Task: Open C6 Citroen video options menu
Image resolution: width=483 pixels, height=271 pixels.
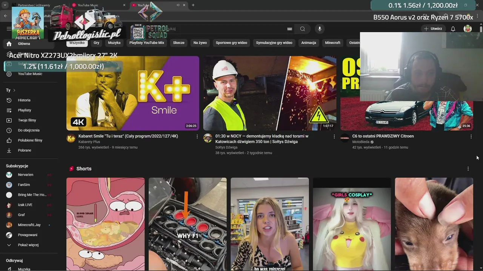Action: 471,137
